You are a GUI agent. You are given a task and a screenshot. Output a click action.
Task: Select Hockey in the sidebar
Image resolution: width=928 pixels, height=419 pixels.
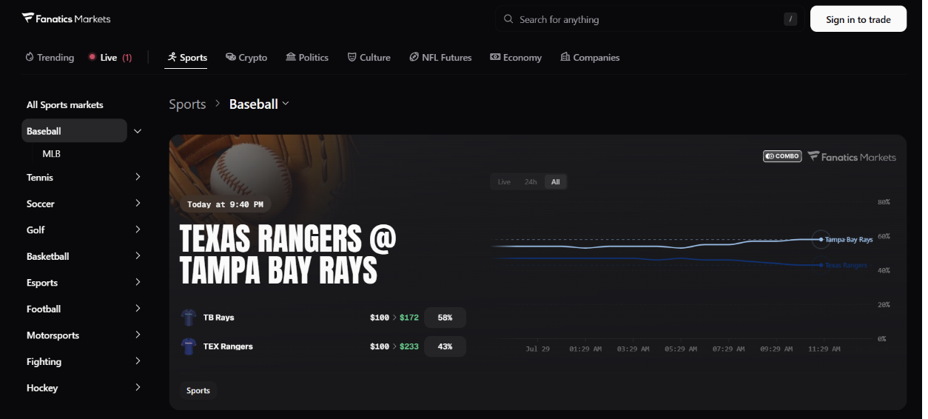(42, 388)
